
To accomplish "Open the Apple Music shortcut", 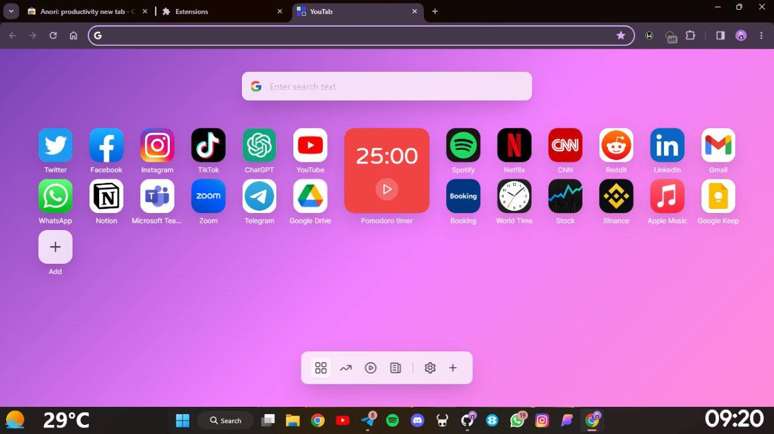I will 667,196.
